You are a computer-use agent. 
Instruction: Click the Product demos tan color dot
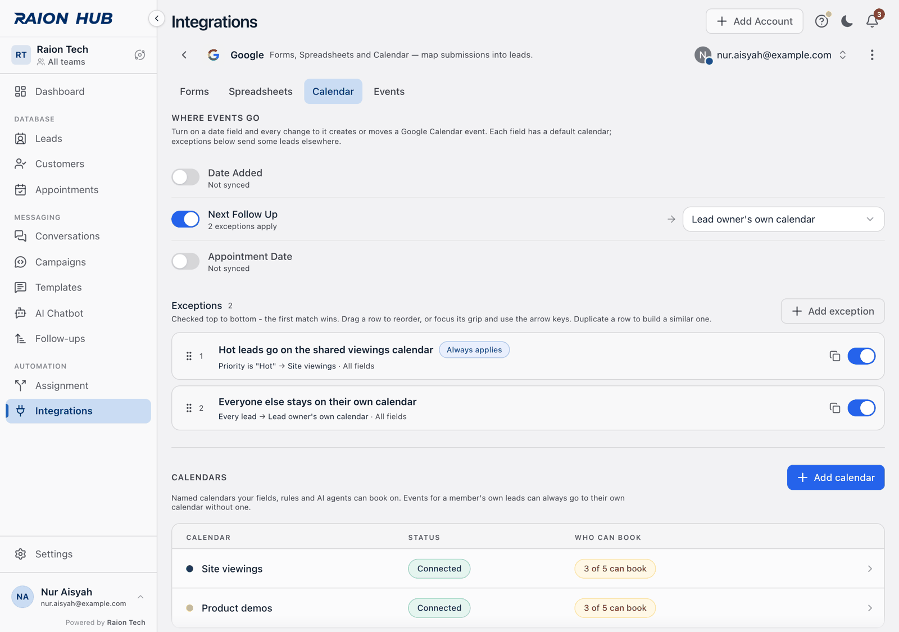[190, 608]
